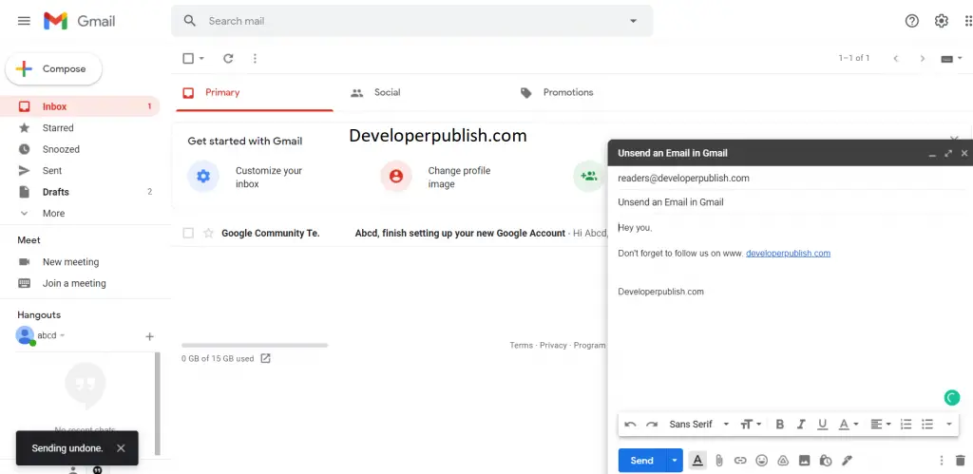The height and width of the screenshot is (474, 973).
Task: Click the Privacy link
Action: click(x=553, y=345)
